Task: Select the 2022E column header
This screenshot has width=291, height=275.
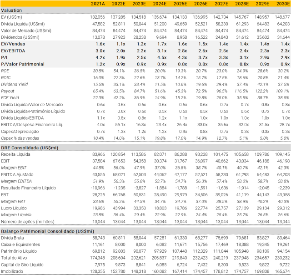Action: click(x=119, y=3)
